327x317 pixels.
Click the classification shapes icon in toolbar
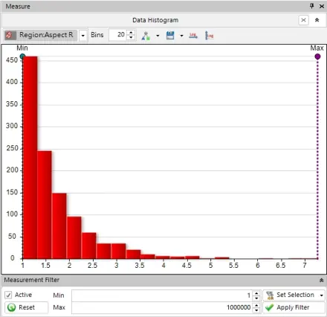coord(146,36)
